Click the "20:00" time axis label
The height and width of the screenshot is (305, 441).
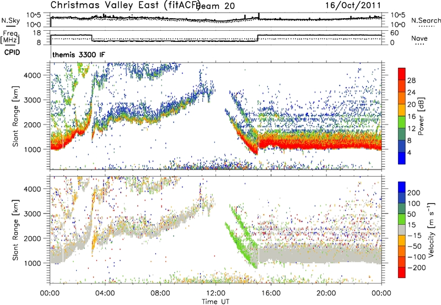click(326, 293)
